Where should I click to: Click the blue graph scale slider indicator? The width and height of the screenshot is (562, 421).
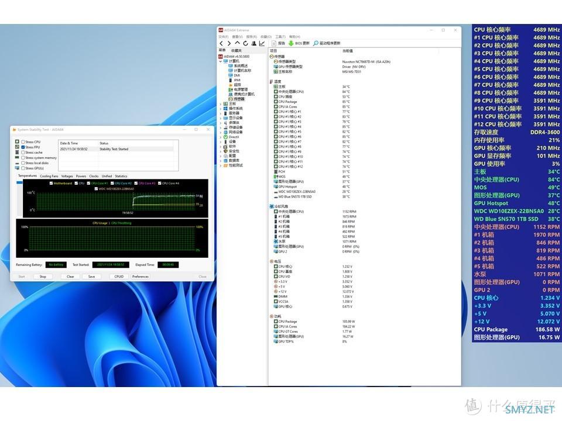click(19, 182)
